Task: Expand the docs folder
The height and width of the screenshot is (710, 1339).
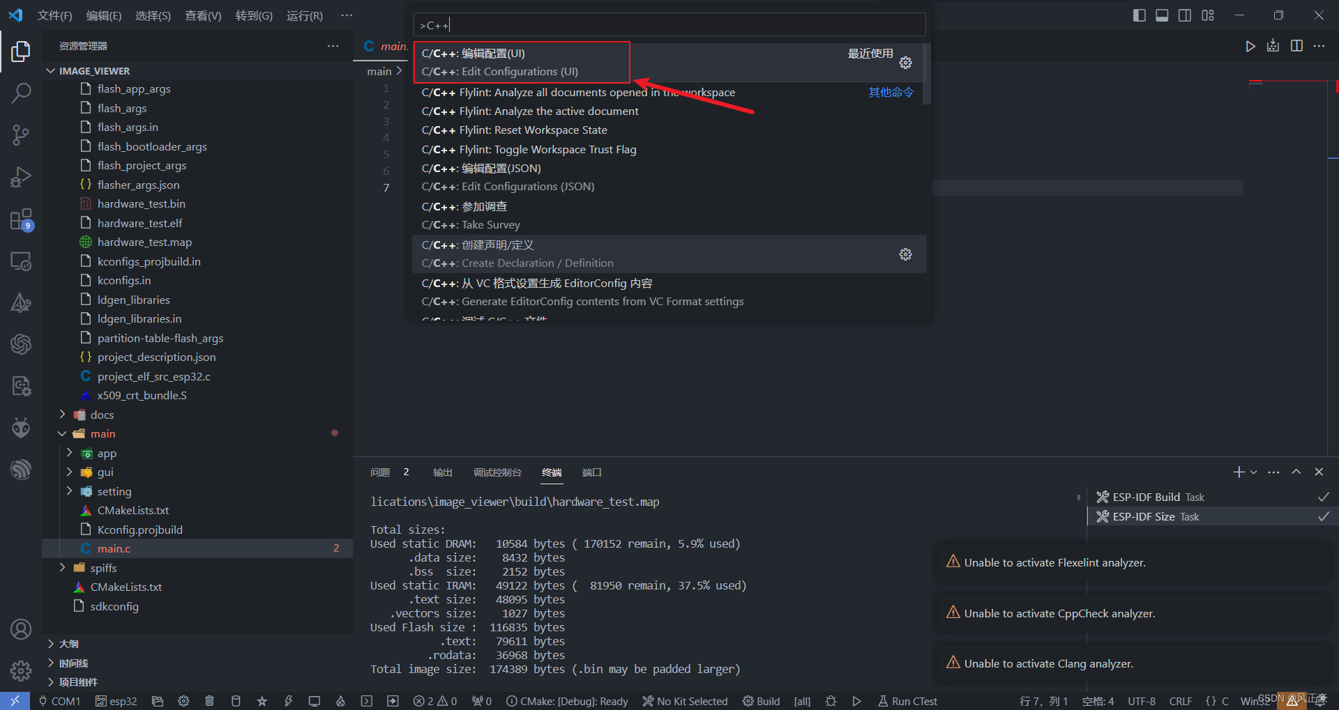Action: click(x=62, y=415)
